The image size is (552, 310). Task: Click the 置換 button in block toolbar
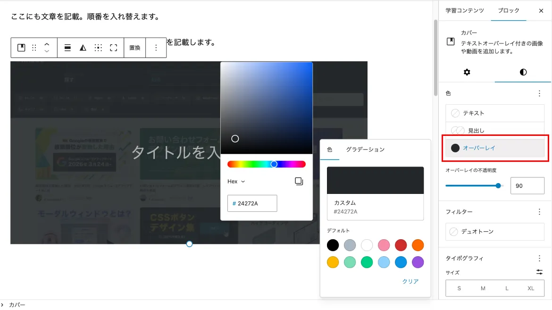tap(135, 48)
